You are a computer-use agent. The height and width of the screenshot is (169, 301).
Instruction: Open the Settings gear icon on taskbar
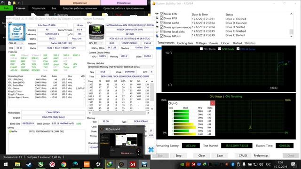click(x=98, y=164)
